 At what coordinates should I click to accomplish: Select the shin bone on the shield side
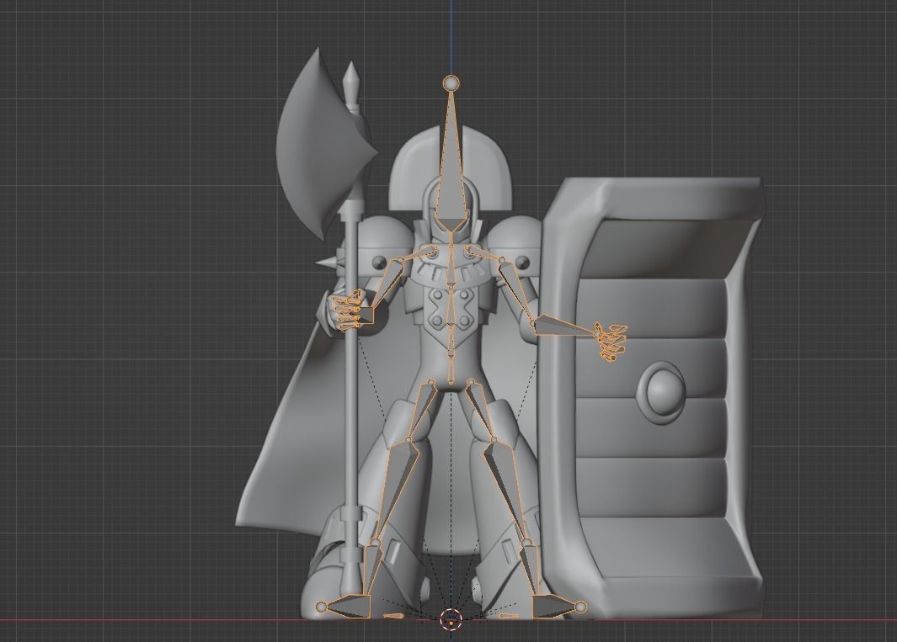(x=507, y=490)
